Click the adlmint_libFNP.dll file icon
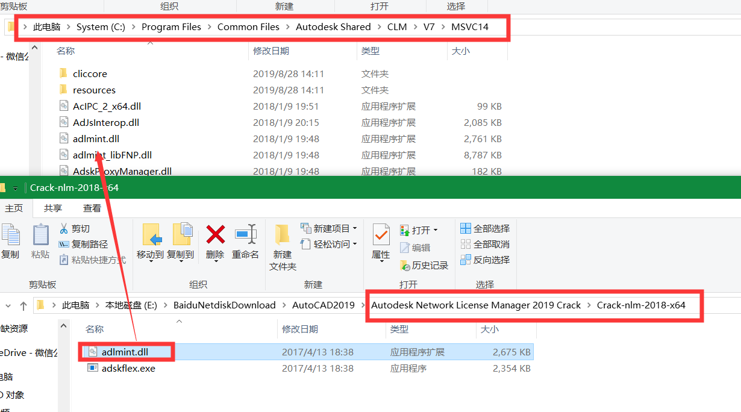This screenshot has height=412, width=741. tap(64, 155)
